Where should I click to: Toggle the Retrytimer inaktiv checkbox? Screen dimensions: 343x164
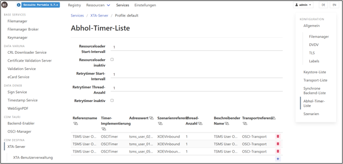coord(112,100)
